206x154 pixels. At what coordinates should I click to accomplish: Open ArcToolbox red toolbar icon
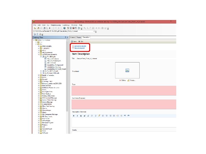(x=73, y=28)
